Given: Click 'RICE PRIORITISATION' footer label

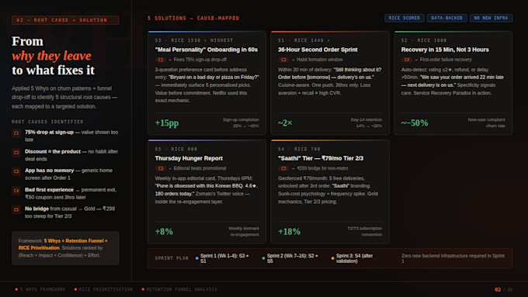Looking at the screenshot, I should pos(106,289).
